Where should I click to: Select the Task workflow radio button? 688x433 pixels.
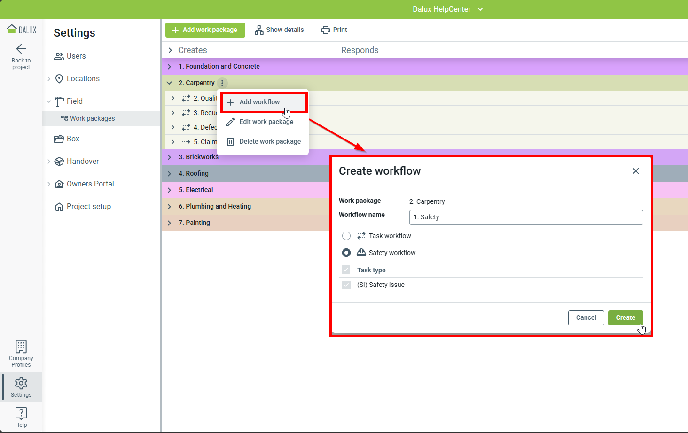pos(346,236)
